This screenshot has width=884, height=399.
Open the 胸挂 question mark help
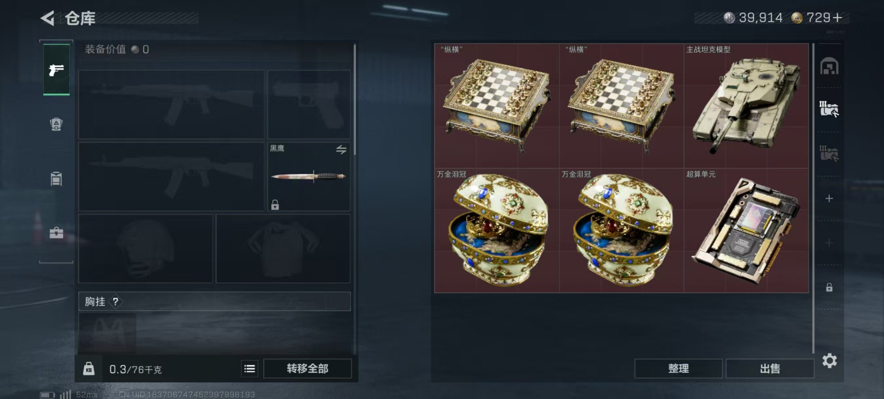pos(116,301)
